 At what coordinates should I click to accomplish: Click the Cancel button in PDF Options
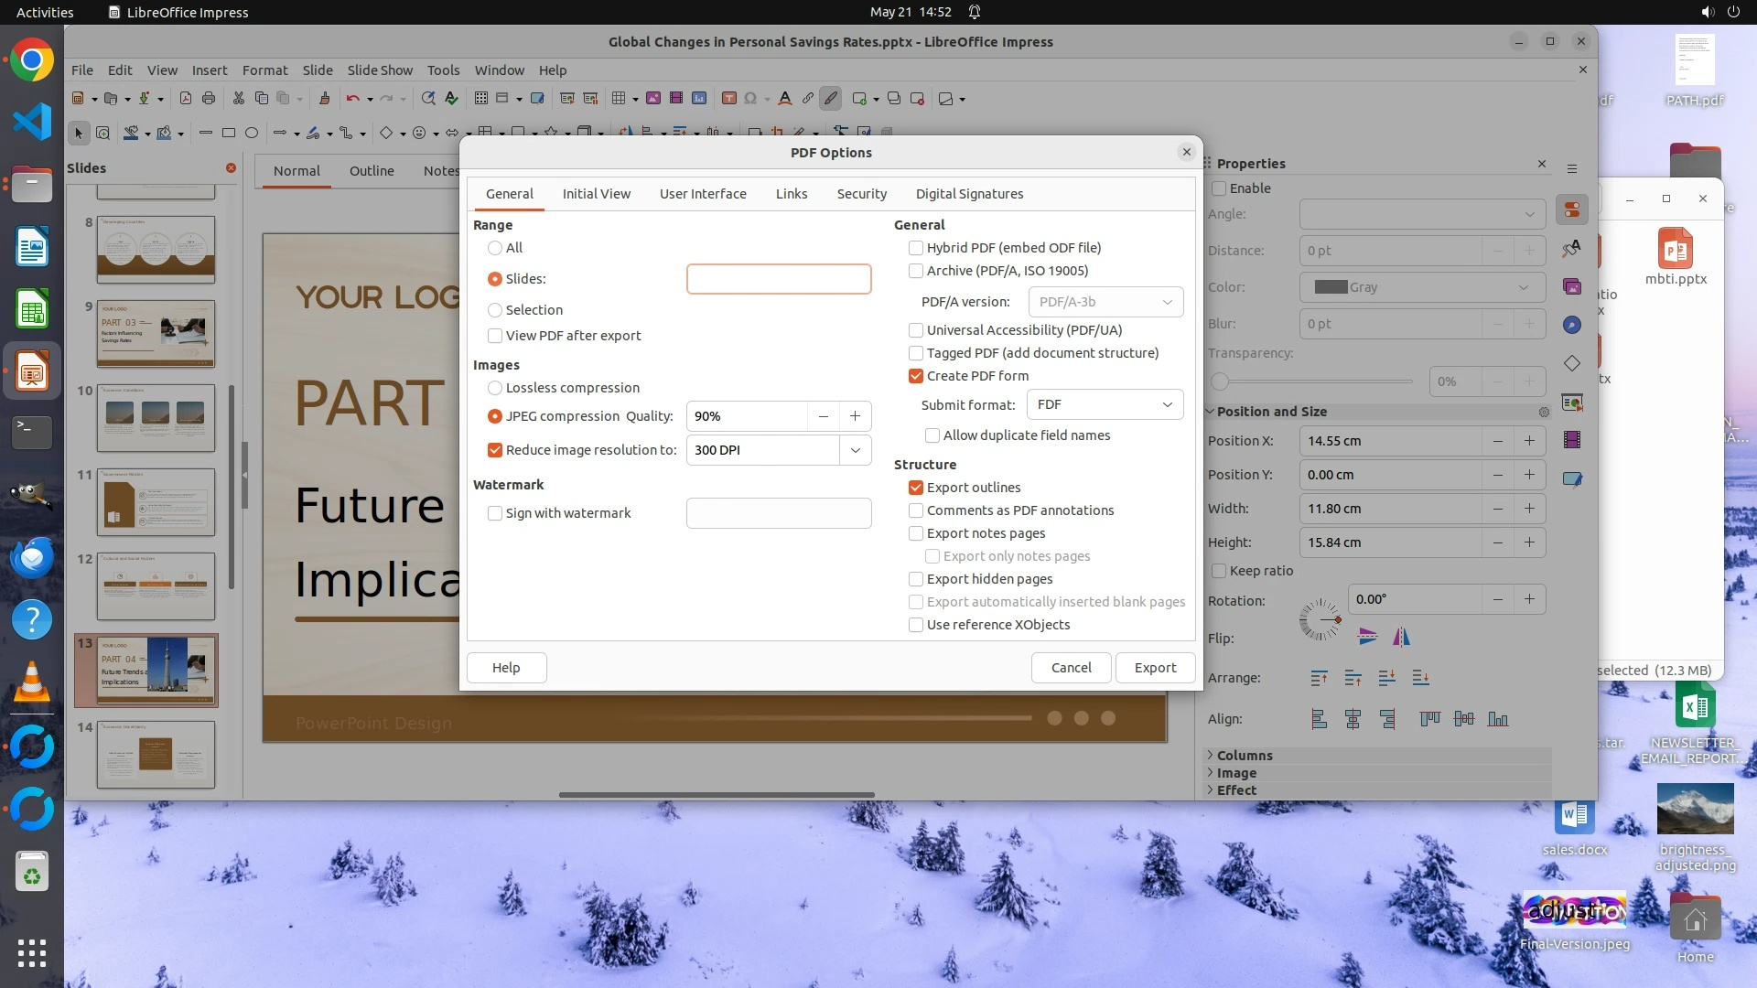[1071, 668]
